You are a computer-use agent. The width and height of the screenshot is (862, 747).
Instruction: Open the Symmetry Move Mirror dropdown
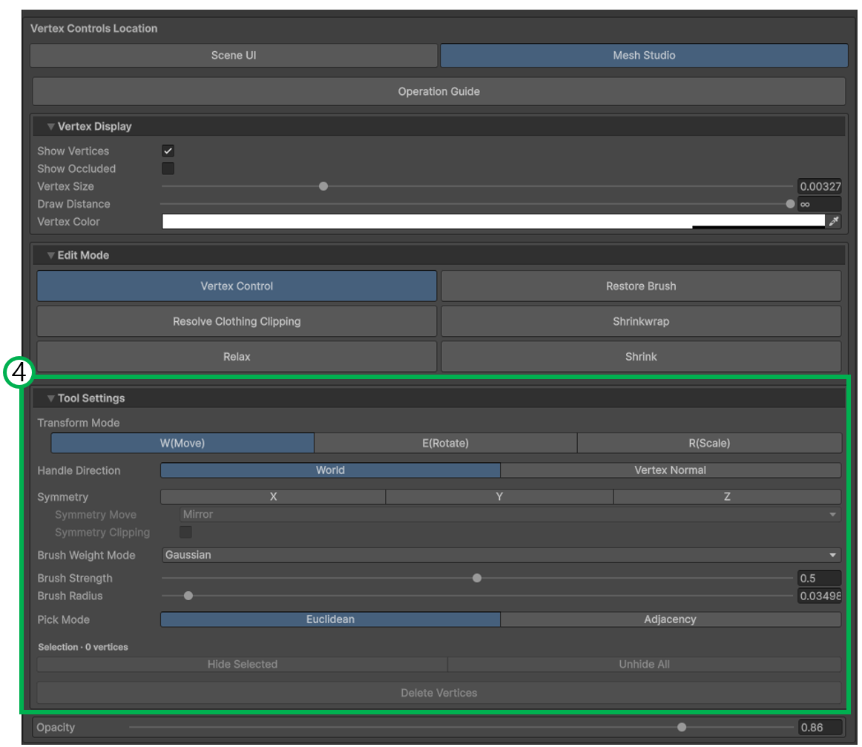510,515
